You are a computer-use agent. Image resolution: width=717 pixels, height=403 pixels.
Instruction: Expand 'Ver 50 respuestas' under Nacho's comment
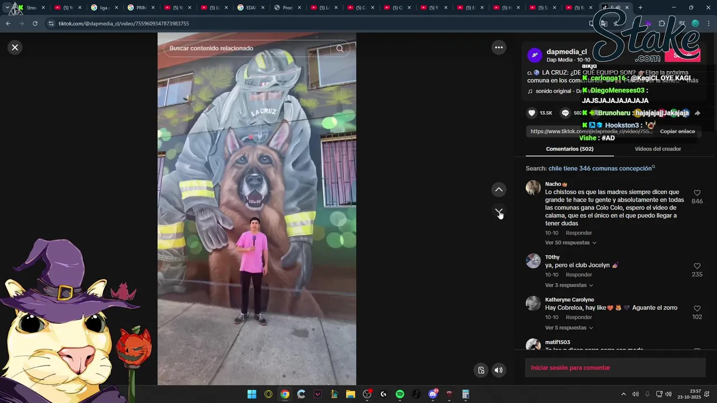[570, 243]
